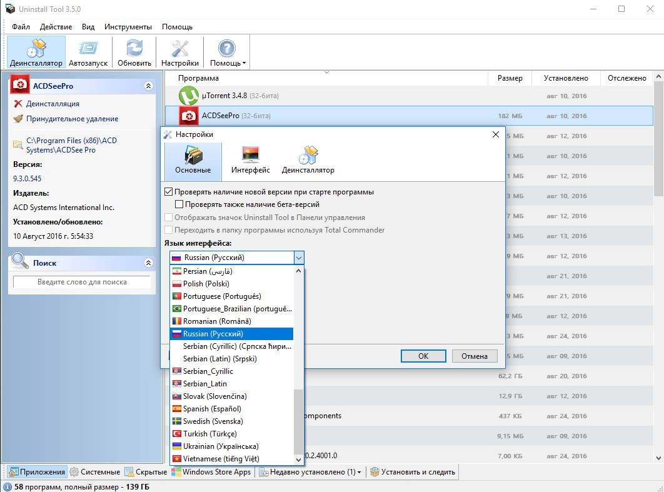Click the Деинсталляция link in sidebar

point(53,104)
